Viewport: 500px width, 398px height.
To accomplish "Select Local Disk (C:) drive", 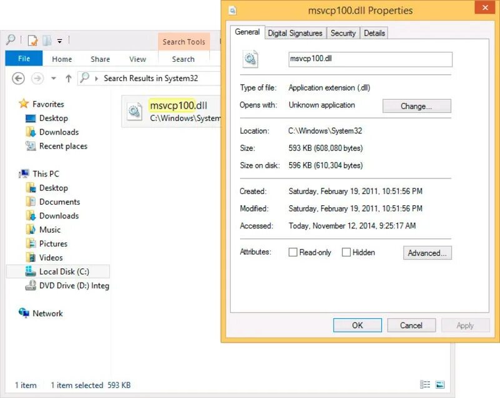I will [x=58, y=271].
